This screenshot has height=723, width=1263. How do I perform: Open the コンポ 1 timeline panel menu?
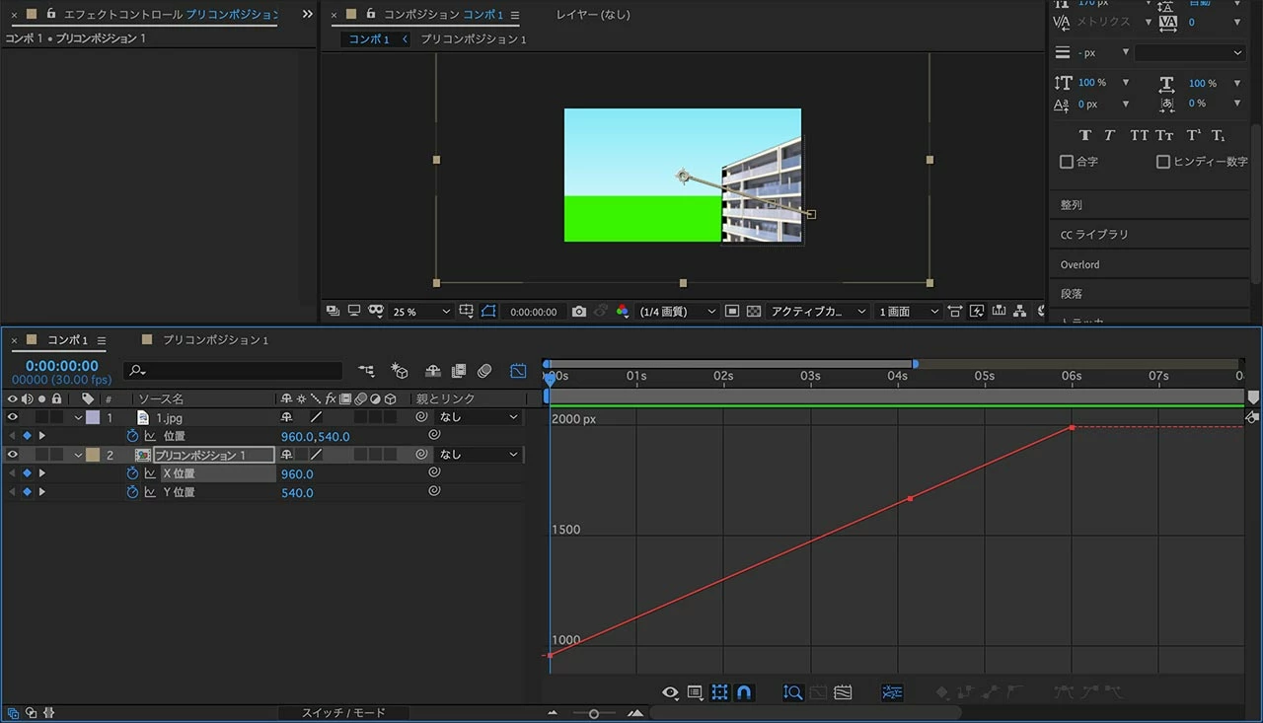[x=102, y=340]
